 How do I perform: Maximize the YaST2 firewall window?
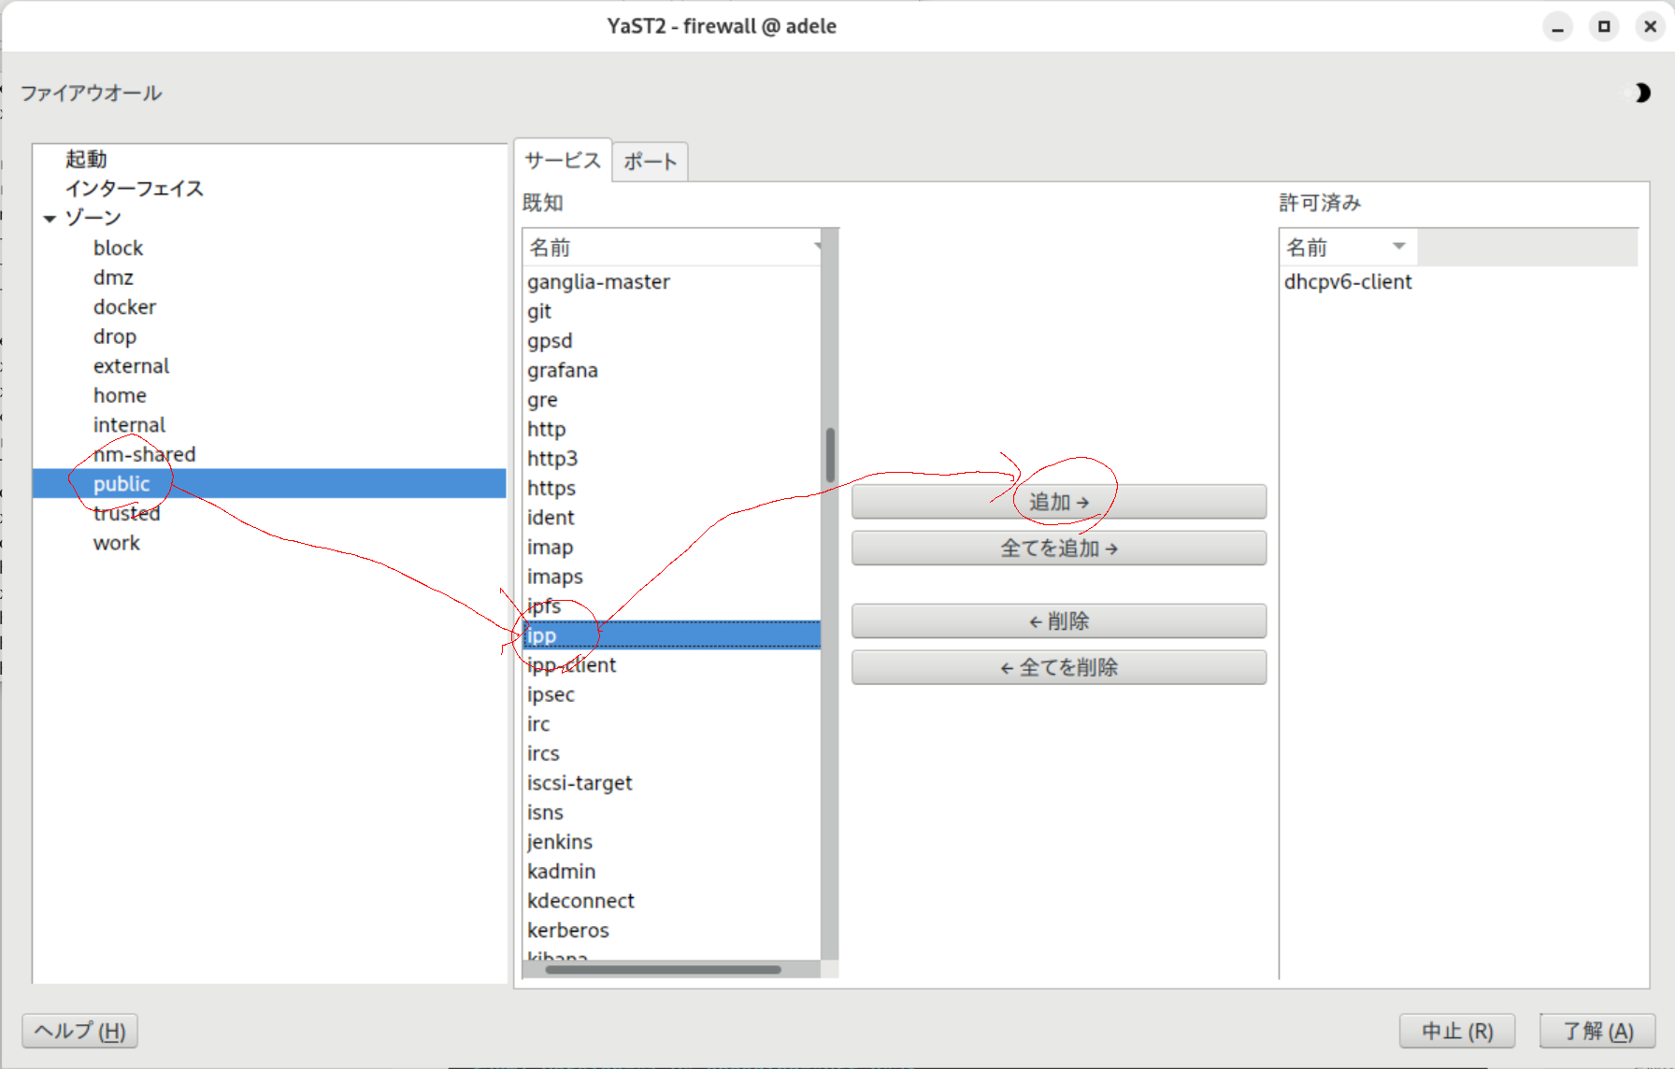point(1604,27)
